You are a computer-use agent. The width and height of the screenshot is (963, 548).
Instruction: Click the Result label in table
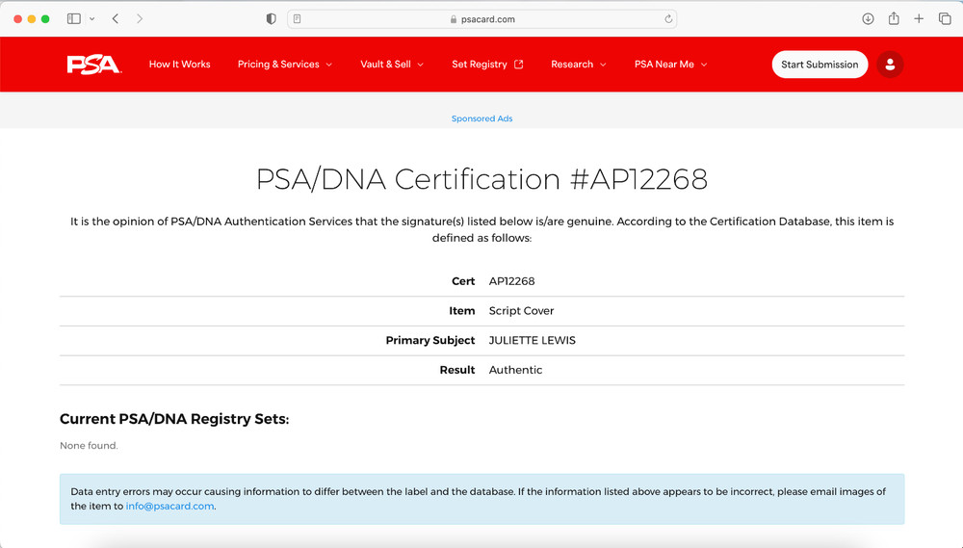pos(456,370)
